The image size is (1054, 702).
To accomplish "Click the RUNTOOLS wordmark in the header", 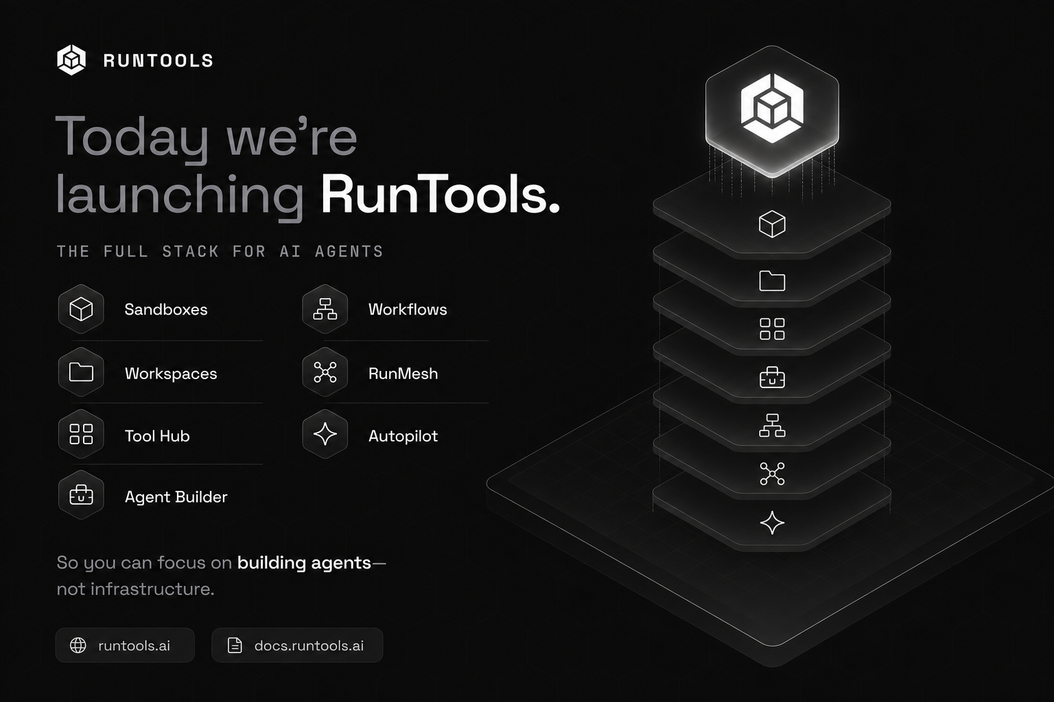I will point(159,61).
